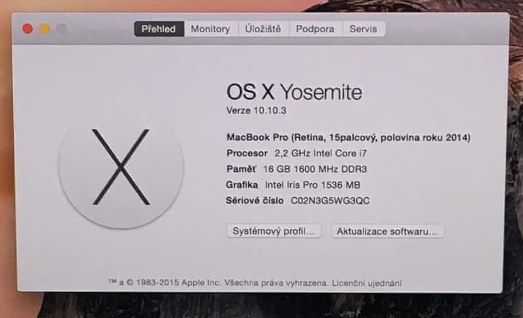Click the round Yosemite X logo

click(x=121, y=167)
